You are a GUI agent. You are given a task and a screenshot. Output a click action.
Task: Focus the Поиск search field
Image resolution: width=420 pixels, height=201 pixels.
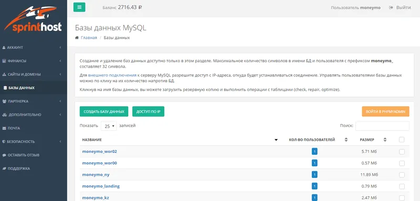(382, 126)
